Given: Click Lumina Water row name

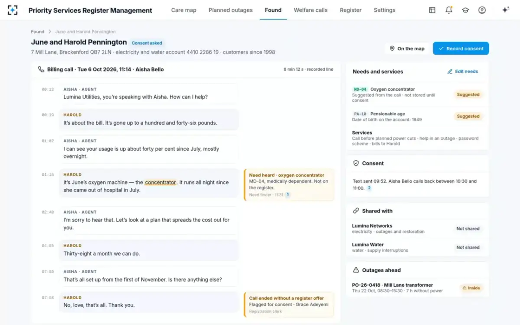Looking at the screenshot, I should pyautogui.click(x=367, y=244).
